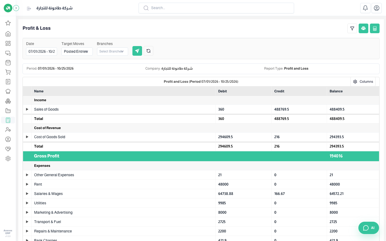Image resolution: width=386 pixels, height=241 pixels.
Task: Open the Select Branches dropdown
Action: [112, 51]
